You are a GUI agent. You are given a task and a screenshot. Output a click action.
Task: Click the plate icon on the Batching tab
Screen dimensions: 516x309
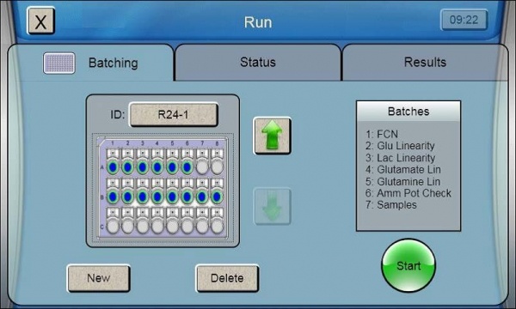[x=59, y=63]
